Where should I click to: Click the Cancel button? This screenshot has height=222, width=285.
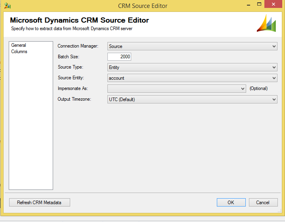pyautogui.click(x=263, y=202)
